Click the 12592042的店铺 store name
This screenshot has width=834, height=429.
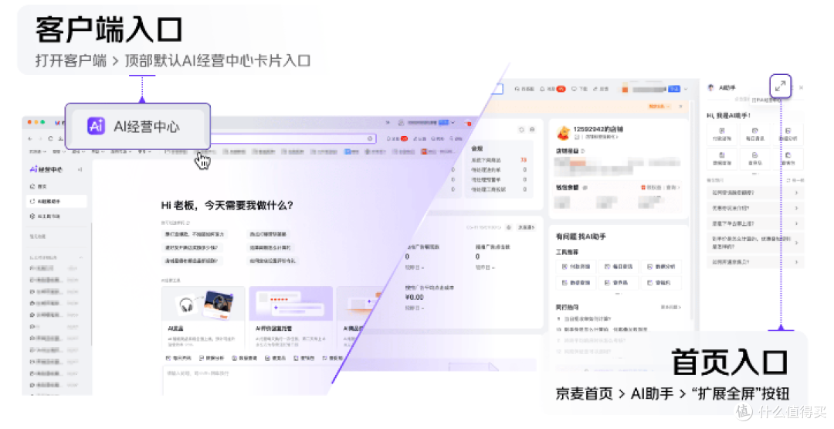coord(598,129)
